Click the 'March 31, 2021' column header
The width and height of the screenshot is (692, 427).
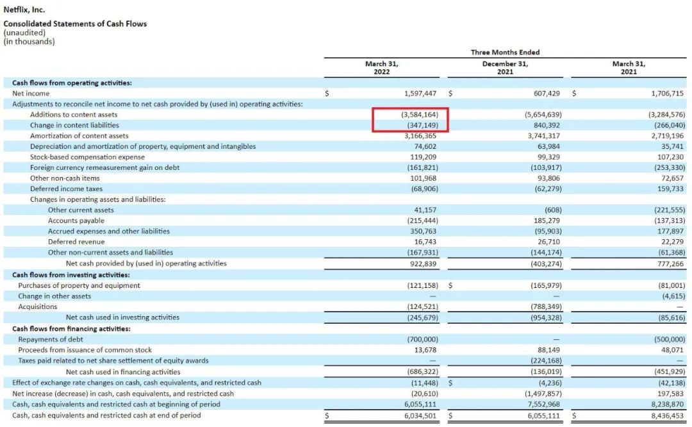629,67
